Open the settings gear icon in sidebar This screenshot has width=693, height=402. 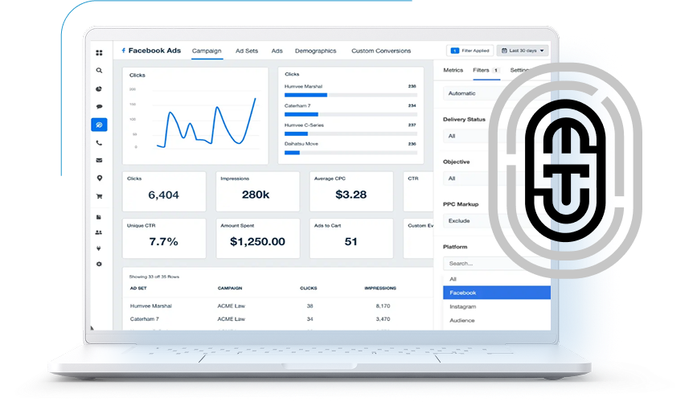(x=99, y=264)
